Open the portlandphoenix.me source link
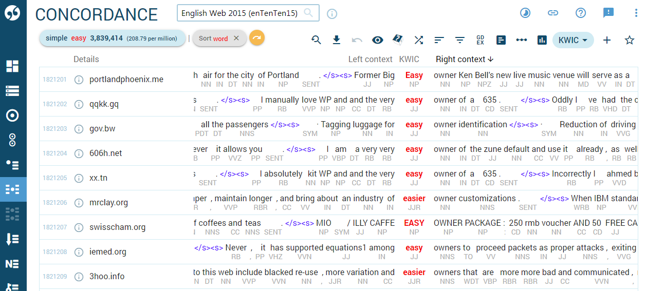Viewport: 647px width, 291px height. tap(126, 79)
